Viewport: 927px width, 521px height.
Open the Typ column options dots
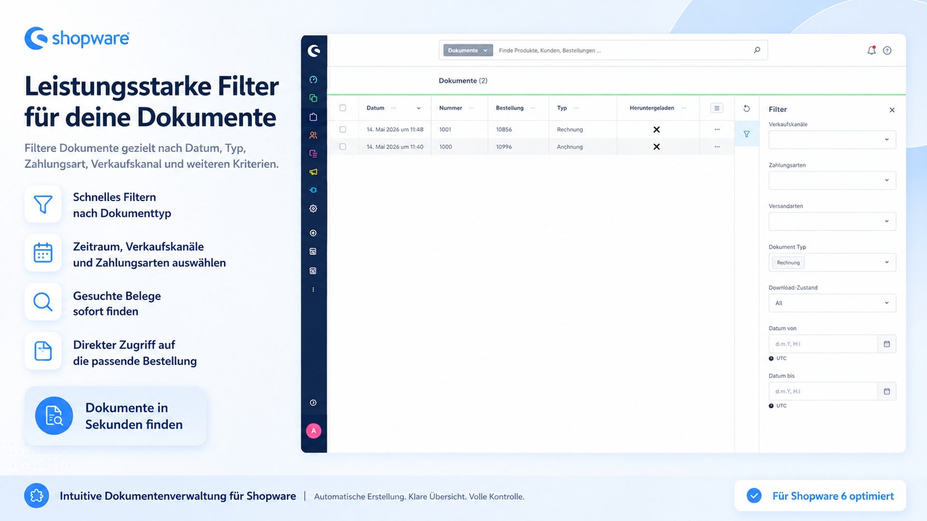coord(576,108)
